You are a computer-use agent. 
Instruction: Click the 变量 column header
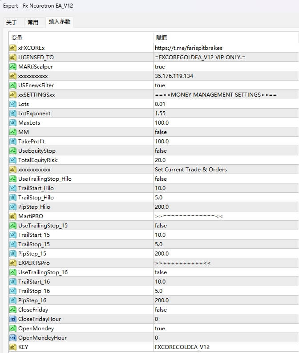(x=17, y=37)
